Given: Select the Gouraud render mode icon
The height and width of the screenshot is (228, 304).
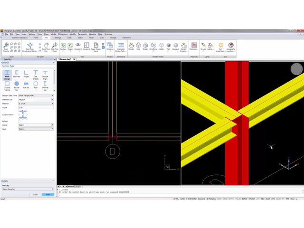Looking at the screenshot, I should pos(175,46).
